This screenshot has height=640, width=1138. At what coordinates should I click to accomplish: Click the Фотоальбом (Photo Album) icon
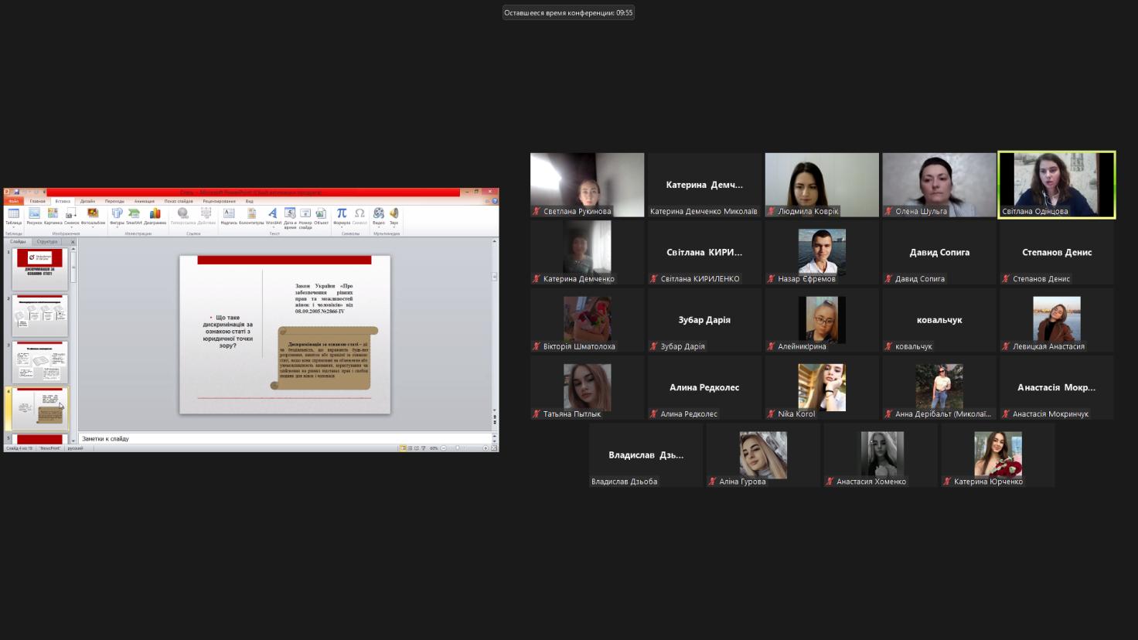[x=93, y=214]
